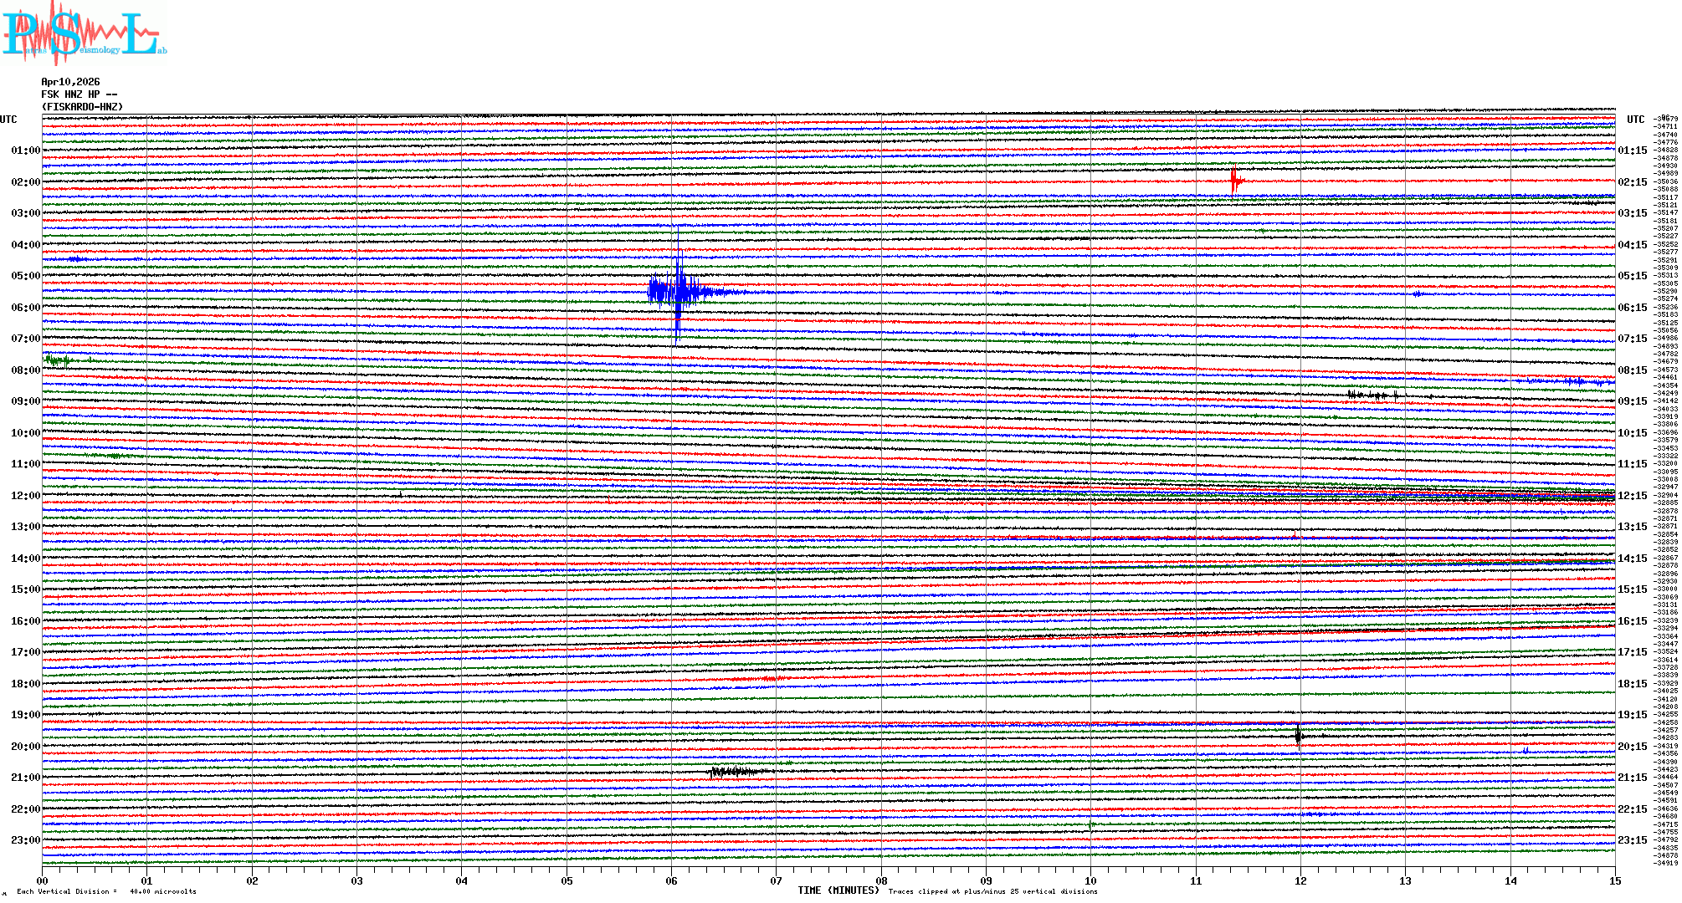Viewport: 1682px width, 903px height.
Task: Click the 06 minute tick on the bottom axis
Action: (x=671, y=880)
